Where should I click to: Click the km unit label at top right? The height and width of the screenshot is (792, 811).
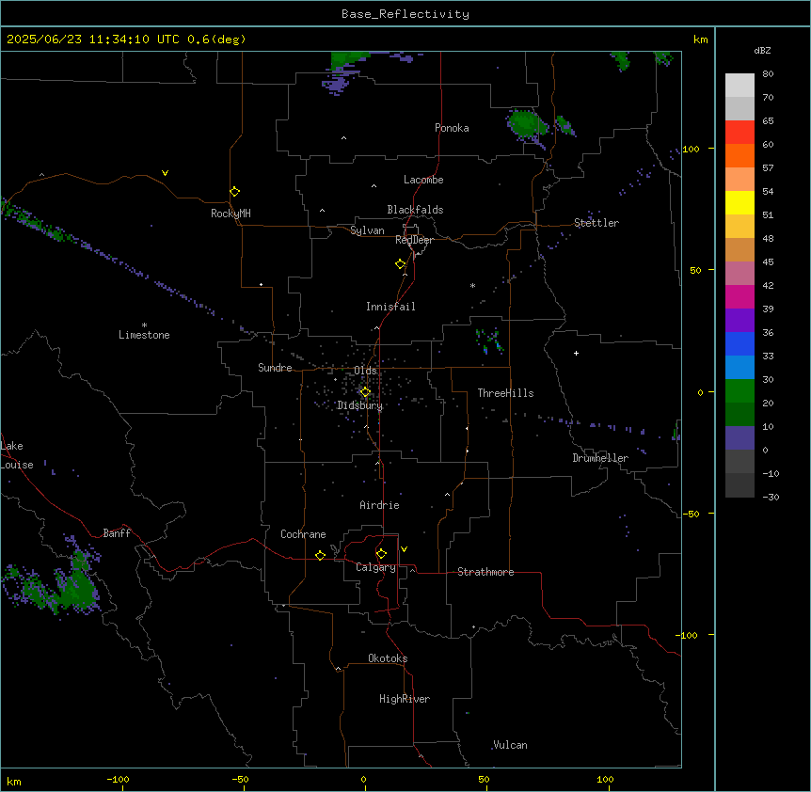click(x=700, y=40)
